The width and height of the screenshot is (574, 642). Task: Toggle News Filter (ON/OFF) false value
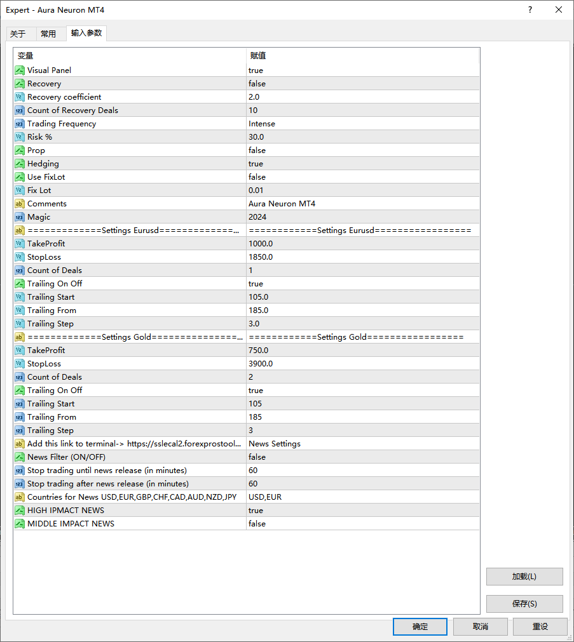tap(362, 457)
